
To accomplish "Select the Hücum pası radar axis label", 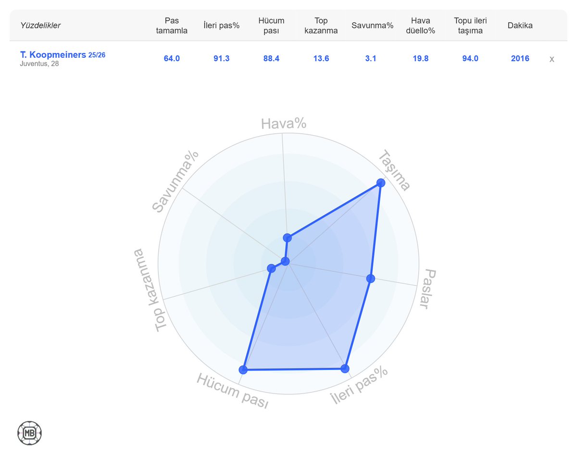I will pyautogui.click(x=232, y=391).
